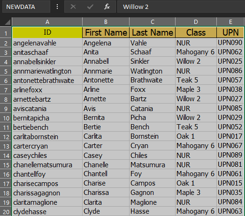
Task: Click the Name Box options dots
Action: (57, 7)
